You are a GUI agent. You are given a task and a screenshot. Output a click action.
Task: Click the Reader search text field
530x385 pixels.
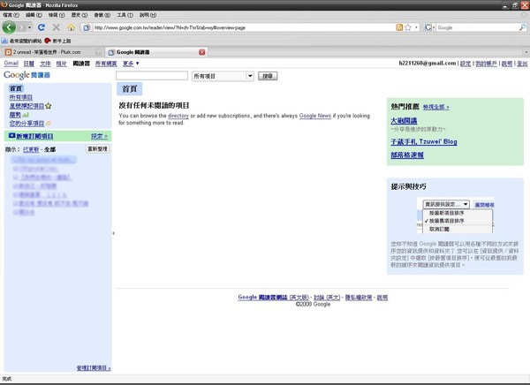point(152,75)
